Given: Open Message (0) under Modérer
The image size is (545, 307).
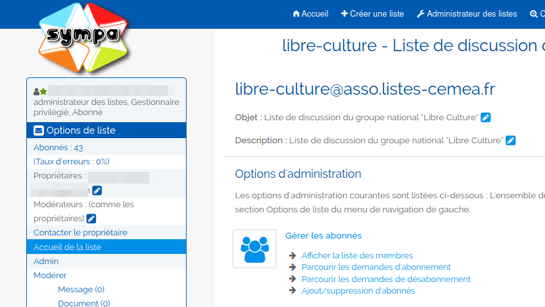Looking at the screenshot, I should (x=81, y=289).
